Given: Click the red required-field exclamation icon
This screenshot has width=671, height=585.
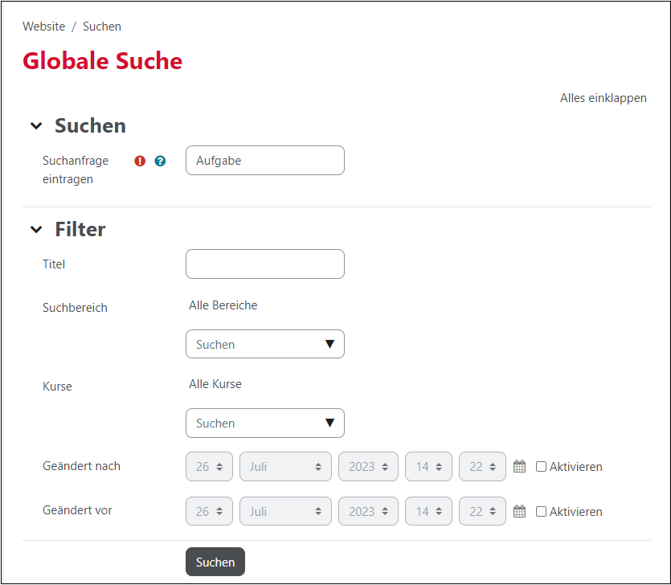Looking at the screenshot, I should pyautogui.click(x=140, y=161).
